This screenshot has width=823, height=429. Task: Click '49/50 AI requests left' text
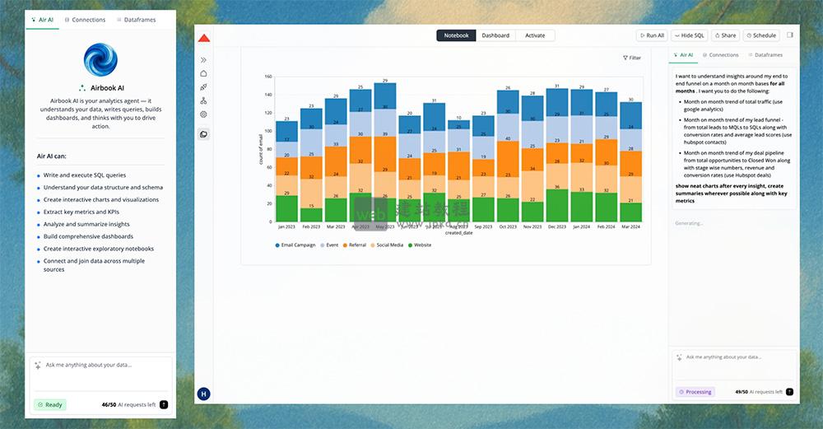click(759, 392)
